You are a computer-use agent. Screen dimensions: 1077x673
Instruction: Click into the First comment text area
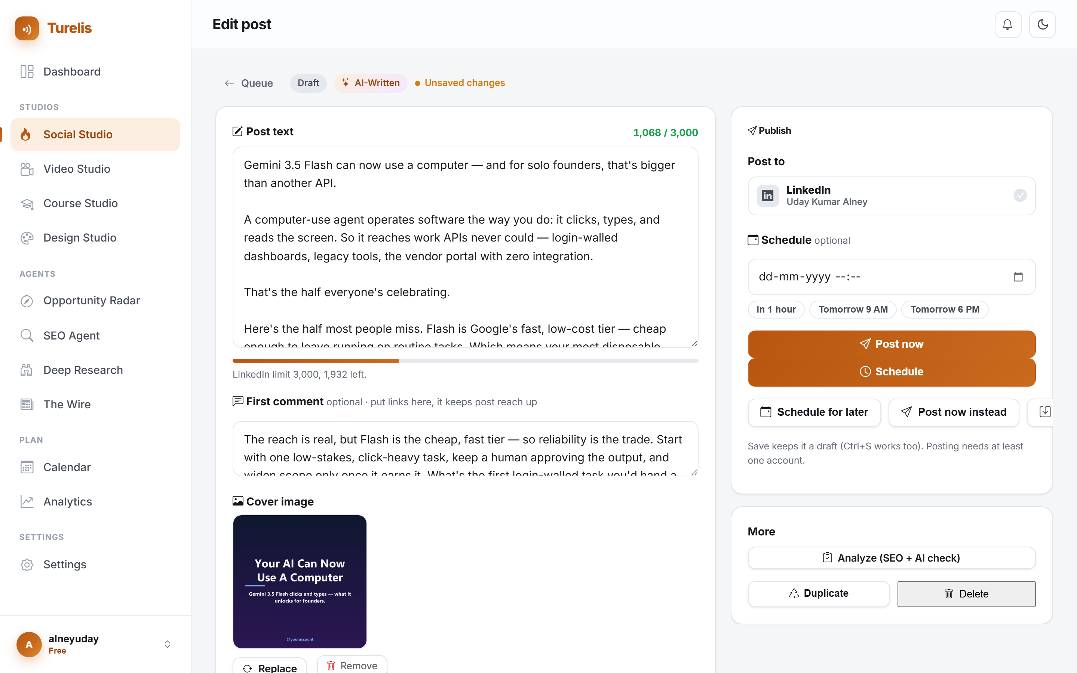(465, 449)
